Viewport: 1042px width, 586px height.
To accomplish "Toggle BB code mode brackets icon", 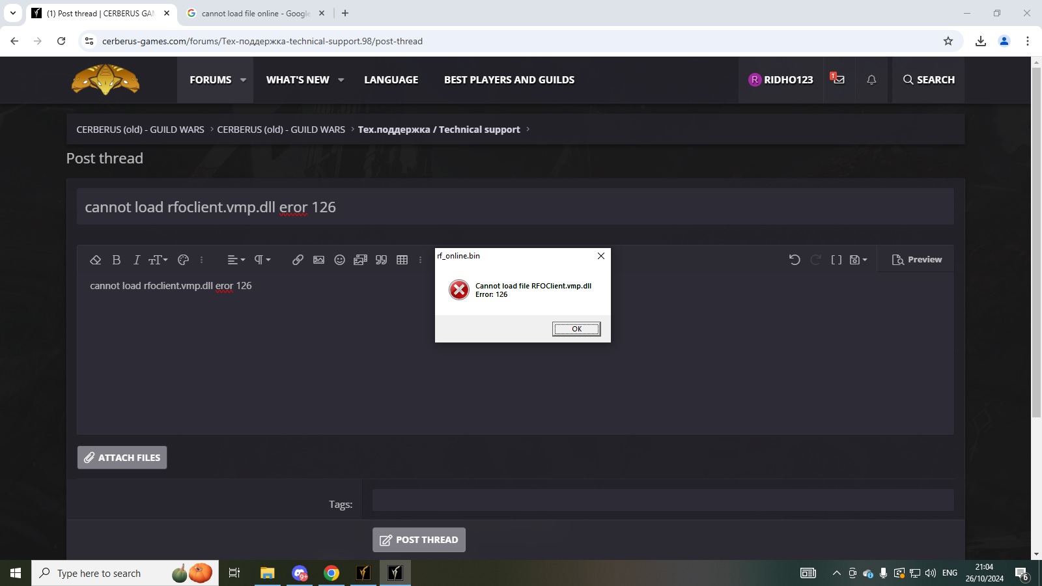I will pos(836,260).
